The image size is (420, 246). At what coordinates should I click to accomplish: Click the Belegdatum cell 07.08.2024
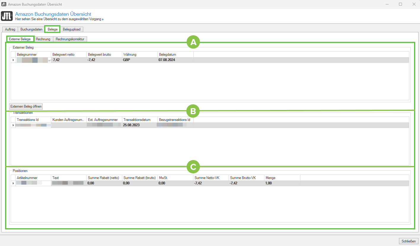click(175, 60)
